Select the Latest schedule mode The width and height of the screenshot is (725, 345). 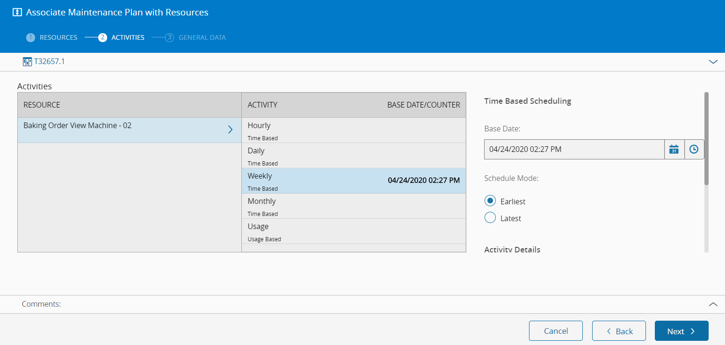click(x=490, y=218)
